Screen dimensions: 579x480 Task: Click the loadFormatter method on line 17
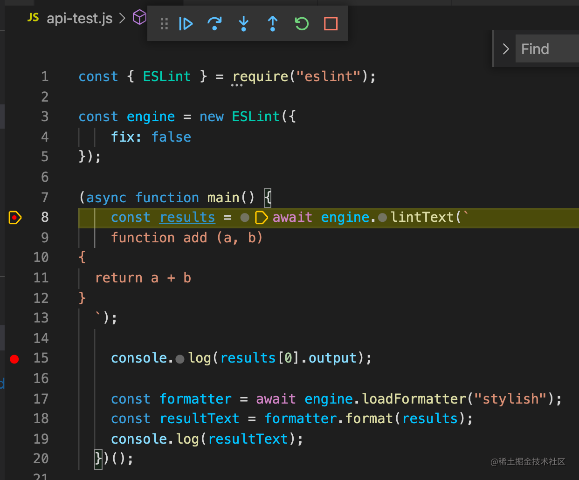point(414,399)
